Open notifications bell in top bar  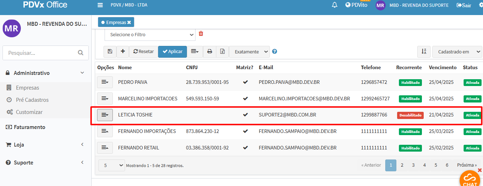point(335,5)
